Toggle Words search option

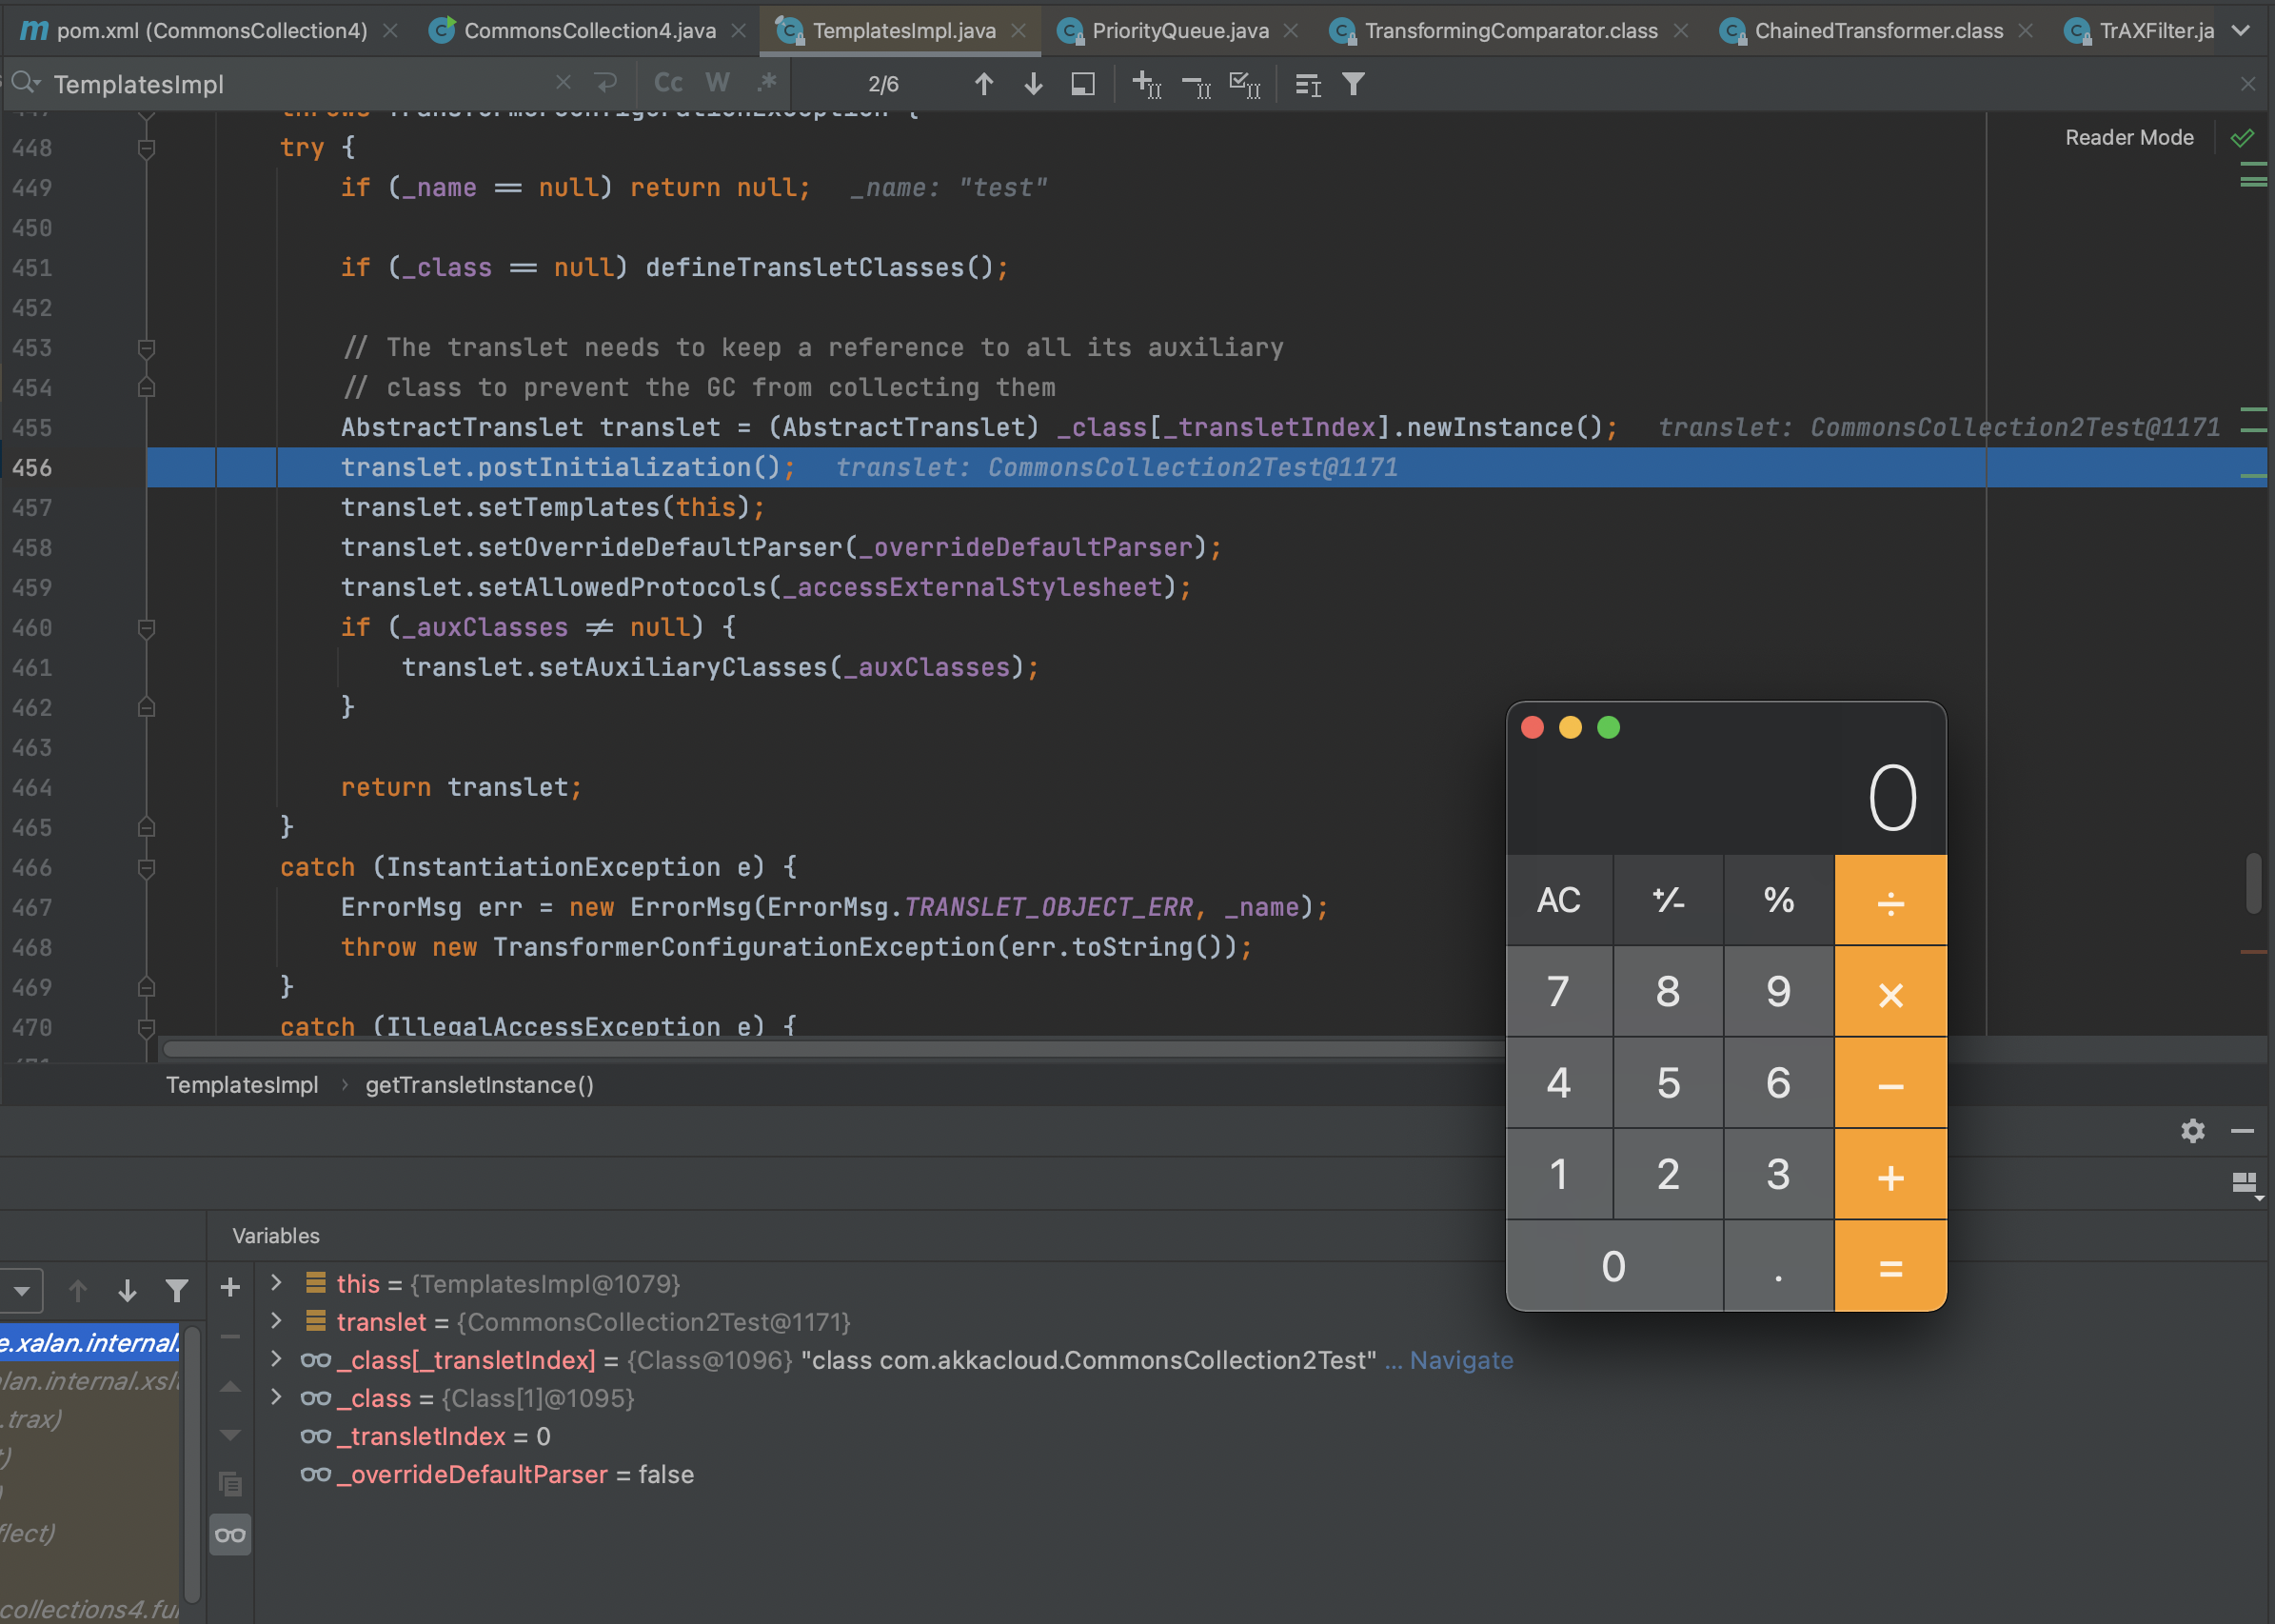[717, 83]
